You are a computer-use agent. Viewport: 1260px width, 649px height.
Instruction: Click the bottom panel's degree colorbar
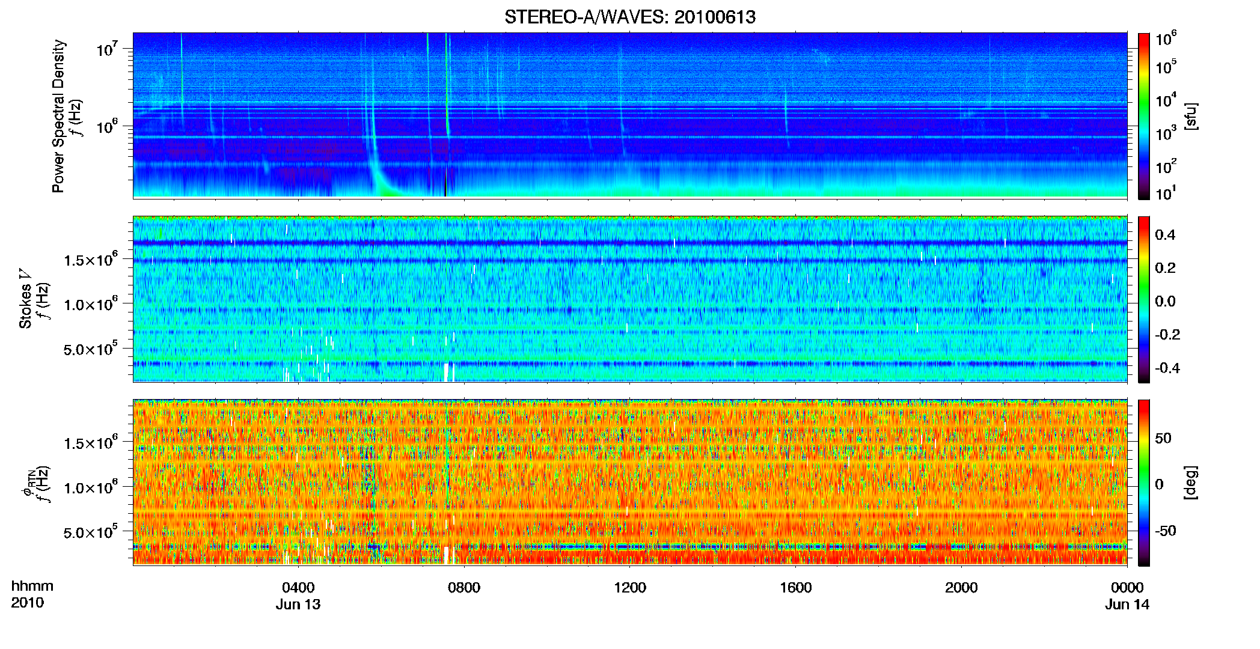click(1143, 483)
